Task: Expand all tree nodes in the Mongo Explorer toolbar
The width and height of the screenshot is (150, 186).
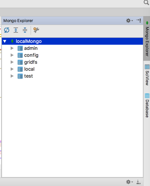Action: pyautogui.click(x=16, y=30)
